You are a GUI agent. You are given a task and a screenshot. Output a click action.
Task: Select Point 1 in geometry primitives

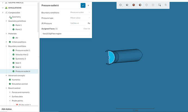[x=19, y=25]
